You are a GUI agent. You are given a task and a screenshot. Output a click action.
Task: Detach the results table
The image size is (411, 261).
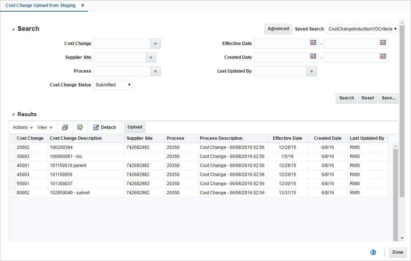tap(105, 127)
